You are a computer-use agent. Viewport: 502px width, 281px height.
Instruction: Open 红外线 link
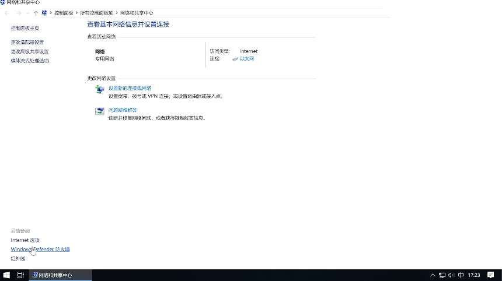[x=18, y=259]
